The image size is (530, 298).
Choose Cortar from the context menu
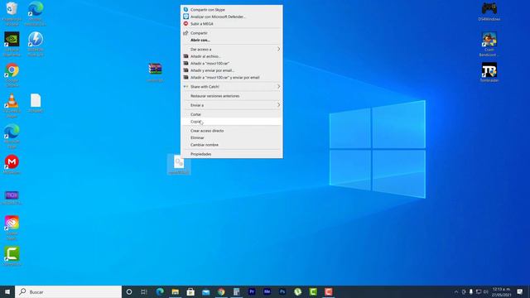point(232,114)
